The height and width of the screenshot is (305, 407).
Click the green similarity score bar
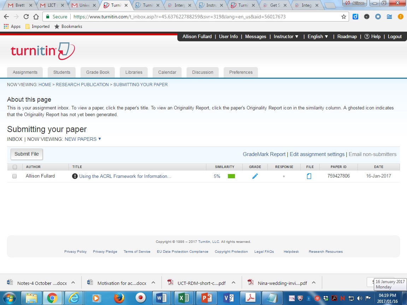coord(231,176)
